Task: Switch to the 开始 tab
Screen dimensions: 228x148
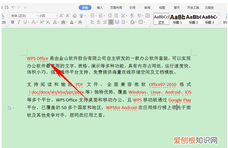Action: (85, 8)
